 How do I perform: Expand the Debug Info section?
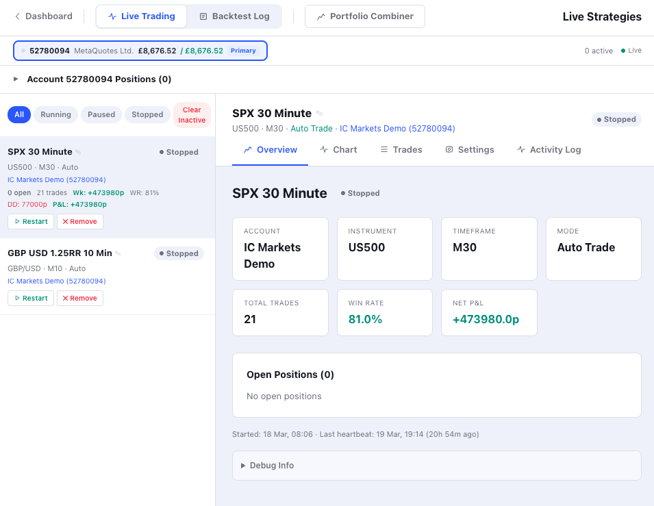pos(267,466)
